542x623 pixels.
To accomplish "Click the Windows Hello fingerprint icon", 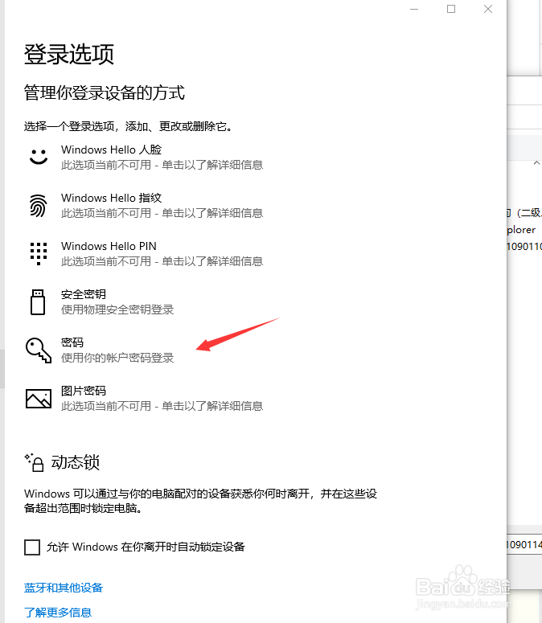I will (x=38, y=206).
